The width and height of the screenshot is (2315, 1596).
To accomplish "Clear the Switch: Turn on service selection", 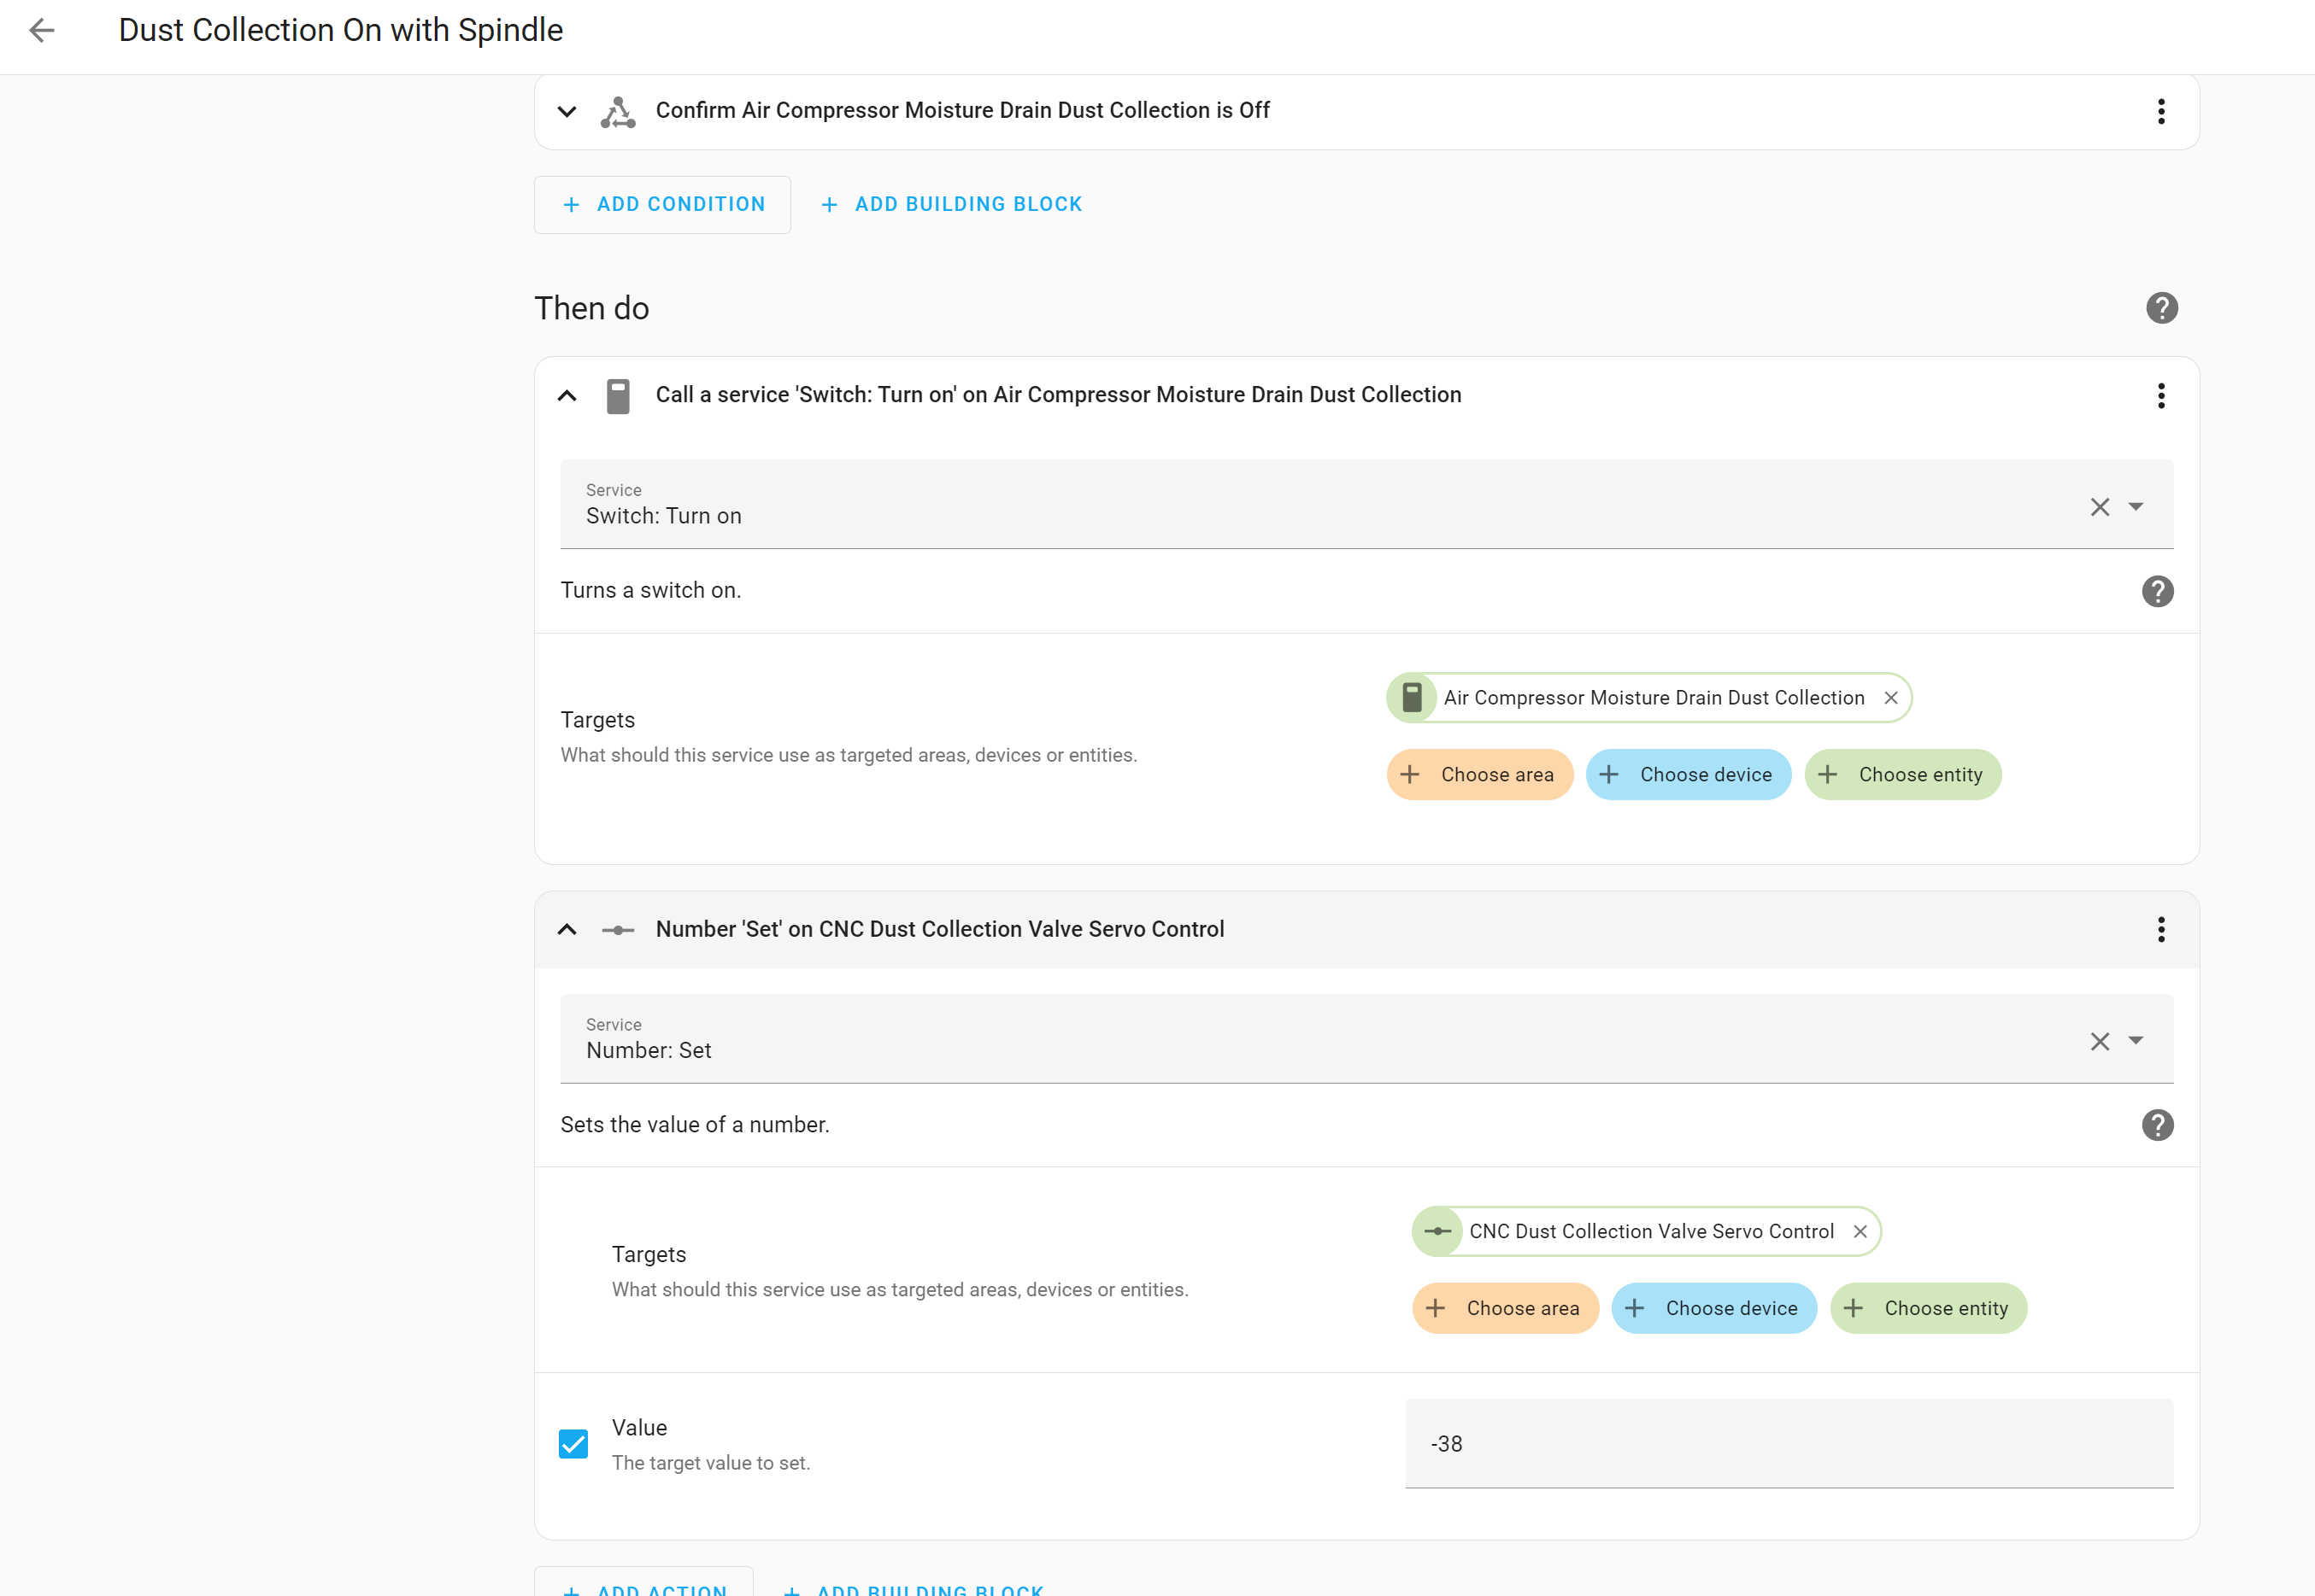I will coord(2099,507).
